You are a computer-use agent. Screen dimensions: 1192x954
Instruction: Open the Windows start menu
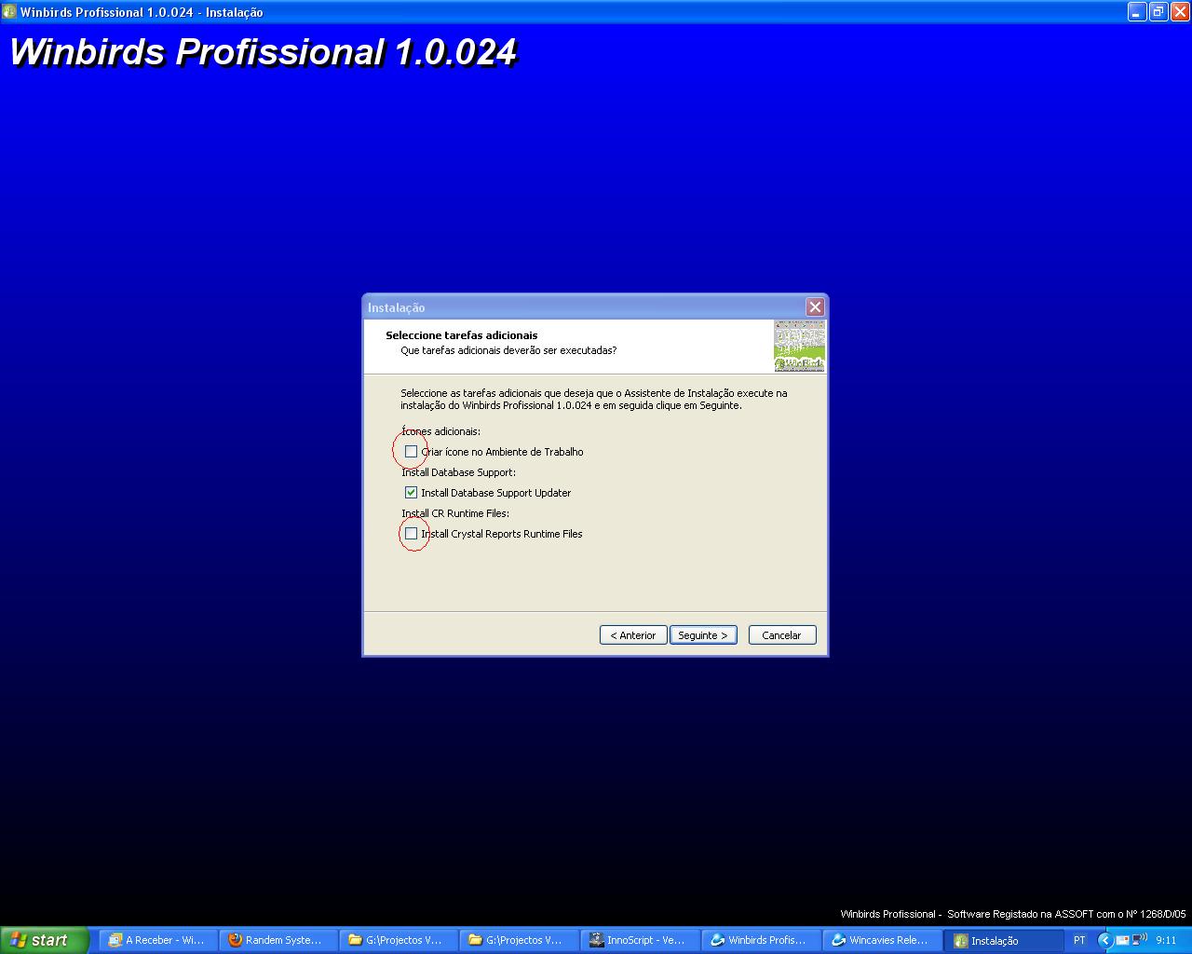click(44, 940)
